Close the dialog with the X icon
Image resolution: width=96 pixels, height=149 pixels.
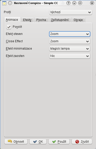[92, 3]
